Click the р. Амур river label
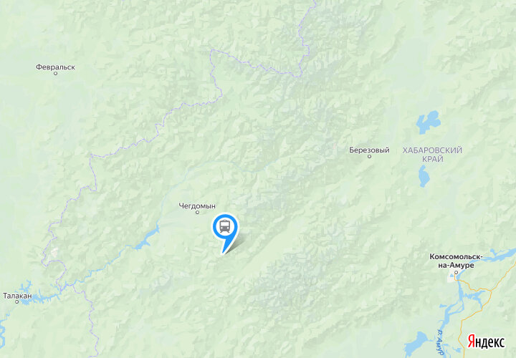The image size is (516, 358). pos(440,342)
